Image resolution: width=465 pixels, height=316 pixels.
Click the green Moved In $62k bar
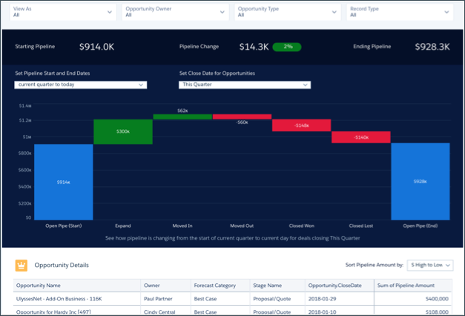pyautogui.click(x=182, y=116)
